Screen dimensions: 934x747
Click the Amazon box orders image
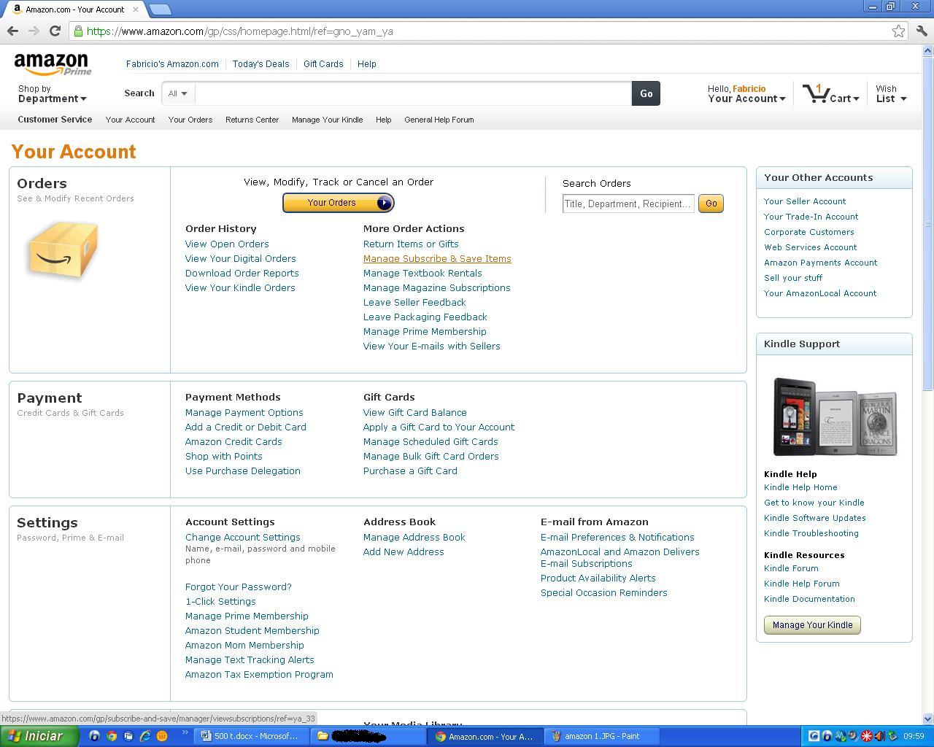point(63,249)
